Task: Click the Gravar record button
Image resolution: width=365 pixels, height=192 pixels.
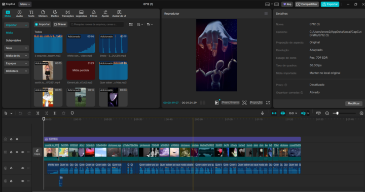Action: (60, 24)
